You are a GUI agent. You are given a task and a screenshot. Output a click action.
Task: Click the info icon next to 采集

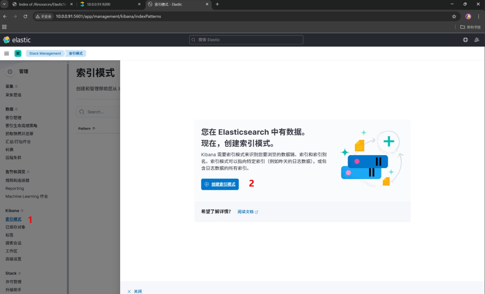[16, 87]
